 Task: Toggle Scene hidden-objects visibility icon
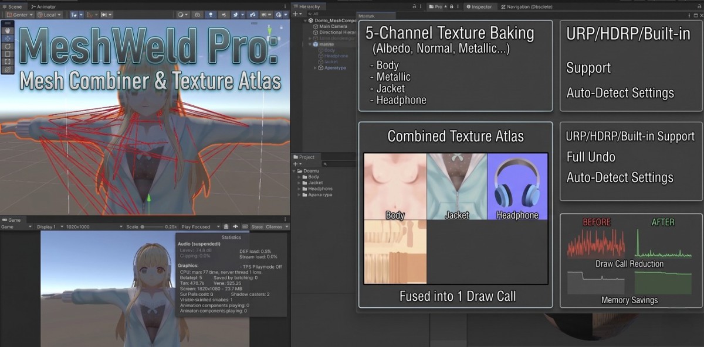pos(252,15)
